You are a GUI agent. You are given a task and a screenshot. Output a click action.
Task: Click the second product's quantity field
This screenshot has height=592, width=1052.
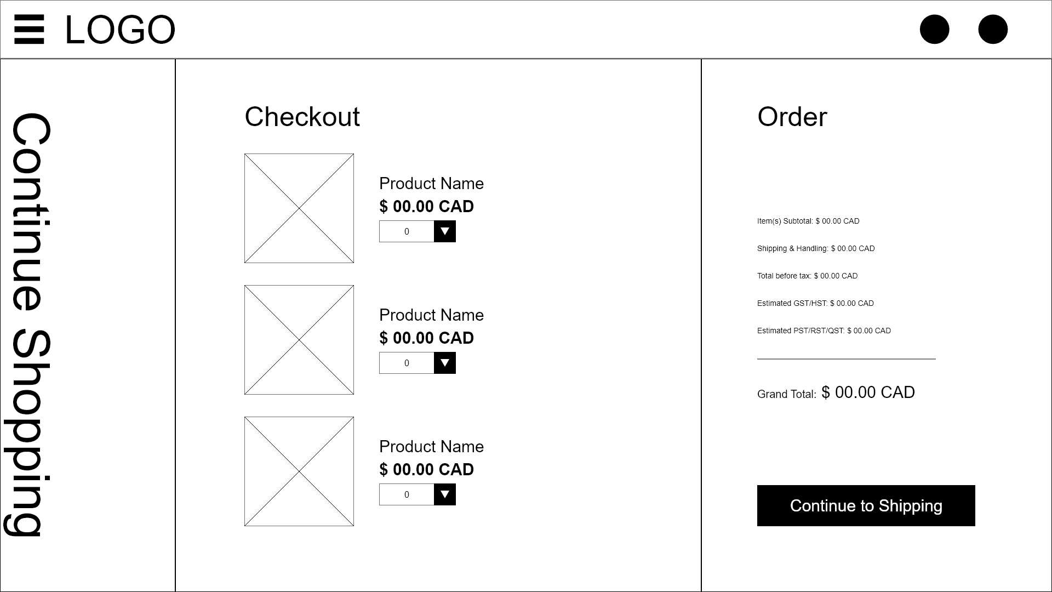pyautogui.click(x=407, y=363)
